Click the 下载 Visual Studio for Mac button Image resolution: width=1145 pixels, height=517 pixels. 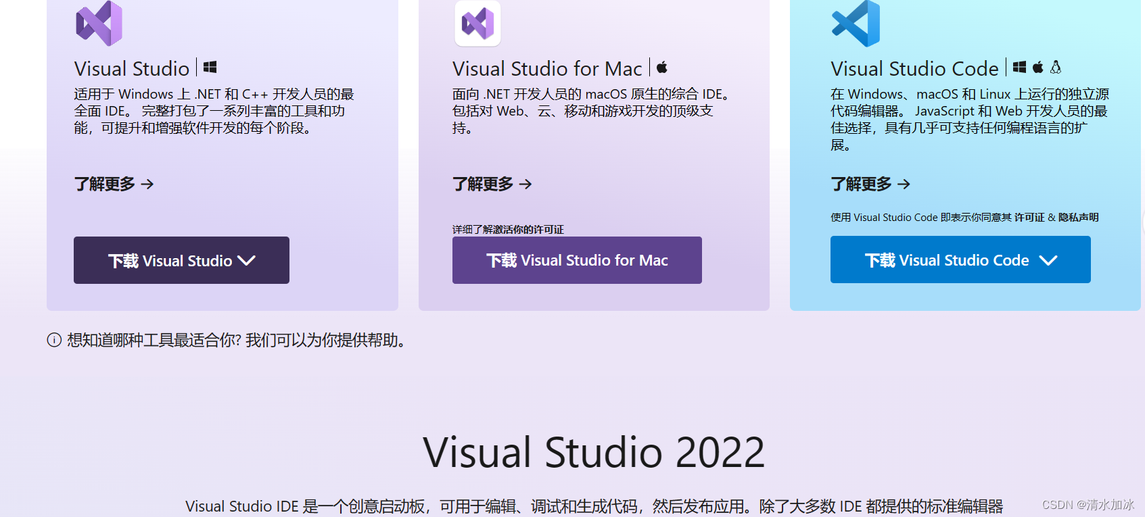coord(577,260)
